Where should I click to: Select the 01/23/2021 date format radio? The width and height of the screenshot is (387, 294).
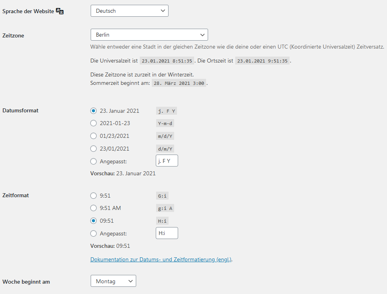click(x=93, y=136)
